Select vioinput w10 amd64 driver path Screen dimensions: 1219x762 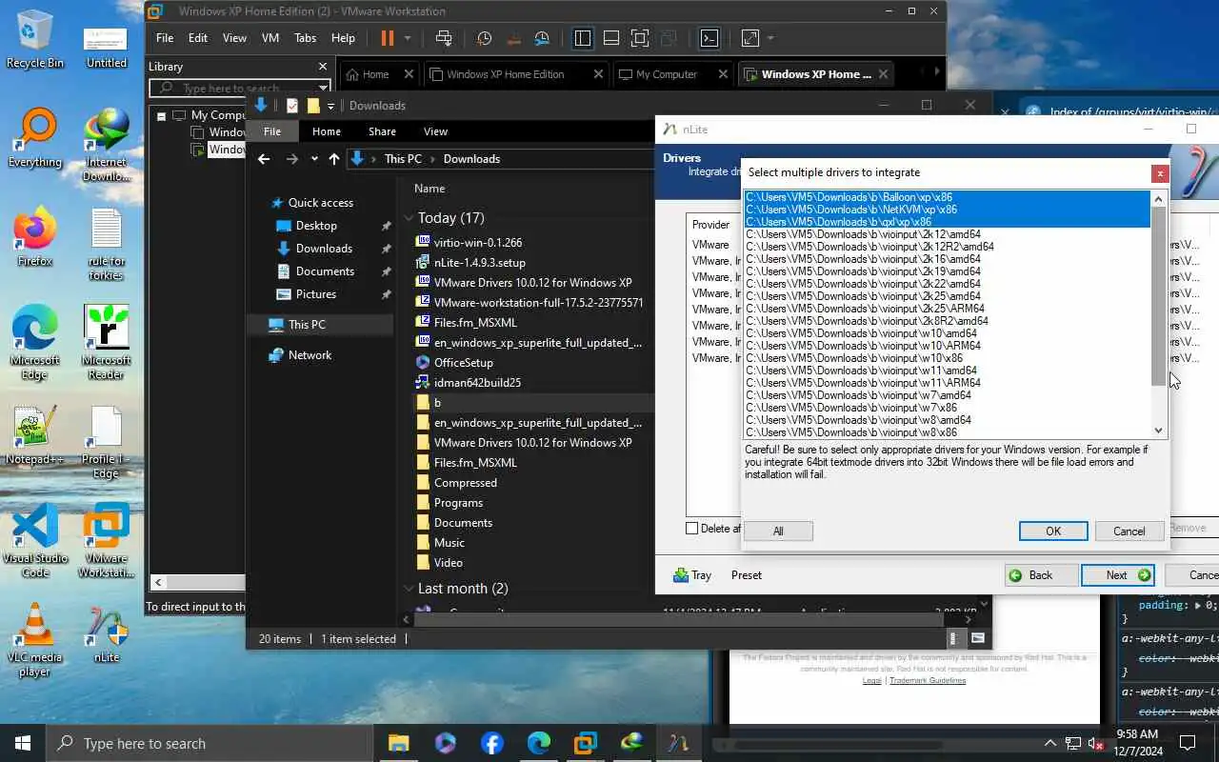[948, 333]
